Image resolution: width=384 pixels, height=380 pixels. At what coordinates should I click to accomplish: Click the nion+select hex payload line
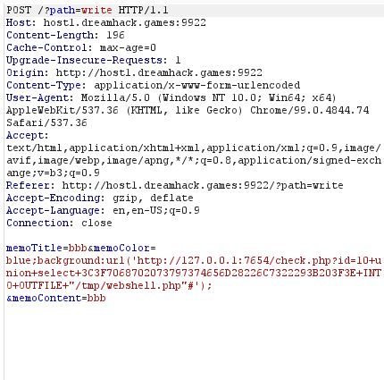point(194,274)
